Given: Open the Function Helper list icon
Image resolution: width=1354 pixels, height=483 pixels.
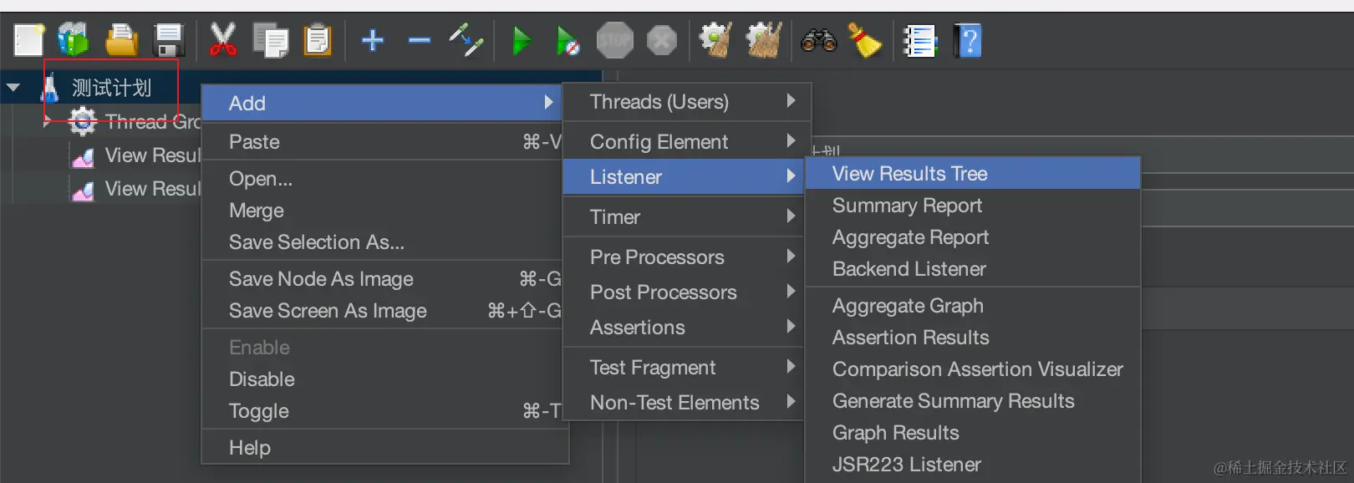Looking at the screenshot, I should coord(919,40).
